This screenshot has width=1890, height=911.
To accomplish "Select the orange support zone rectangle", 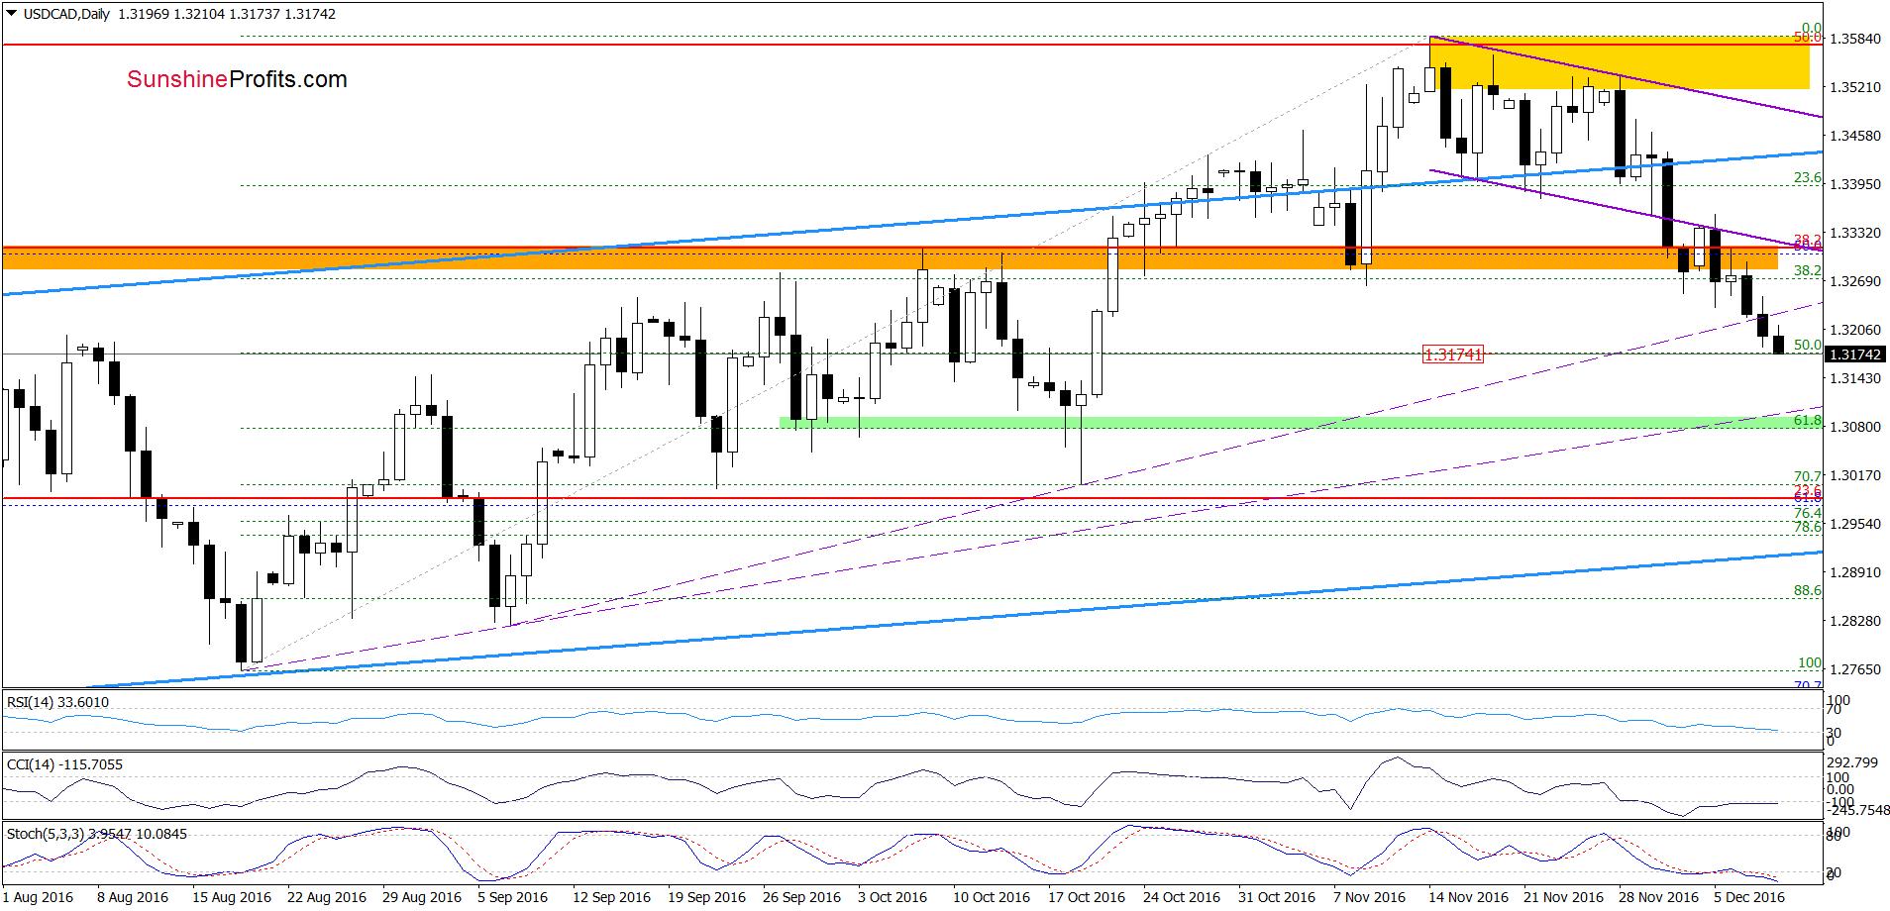I will click(890, 257).
